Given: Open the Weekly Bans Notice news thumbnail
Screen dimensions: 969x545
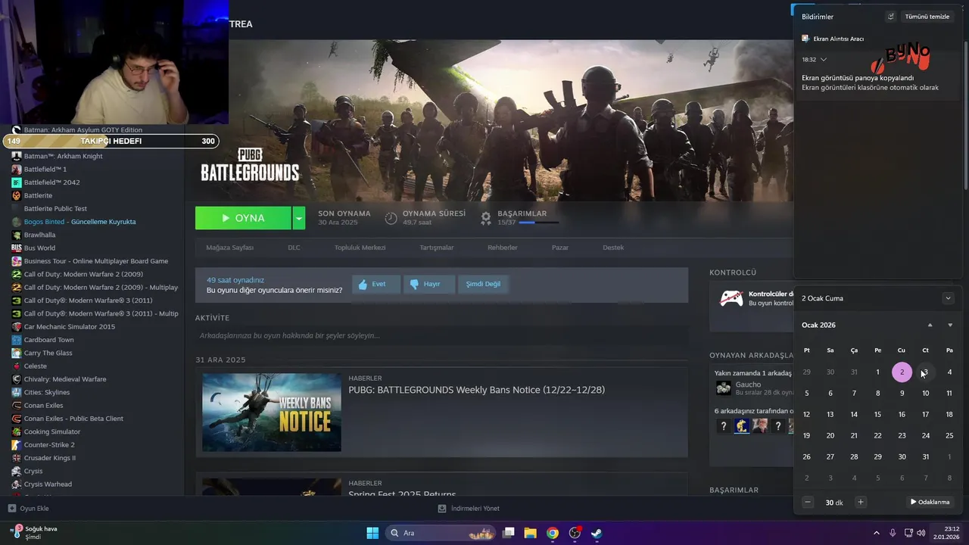Looking at the screenshot, I should pyautogui.click(x=272, y=413).
